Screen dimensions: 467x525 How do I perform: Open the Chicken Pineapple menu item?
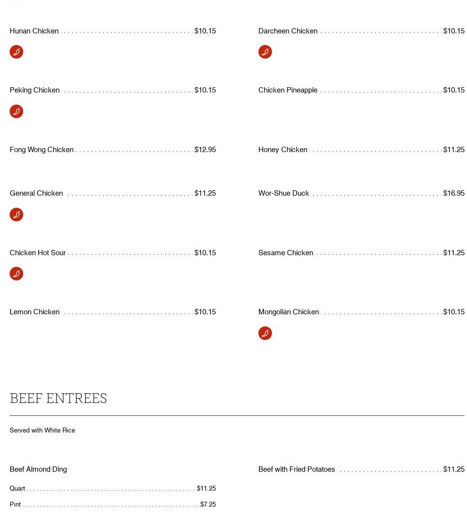click(288, 90)
